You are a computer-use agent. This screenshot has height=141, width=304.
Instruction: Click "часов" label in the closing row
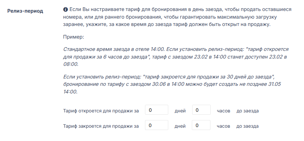[223, 126]
